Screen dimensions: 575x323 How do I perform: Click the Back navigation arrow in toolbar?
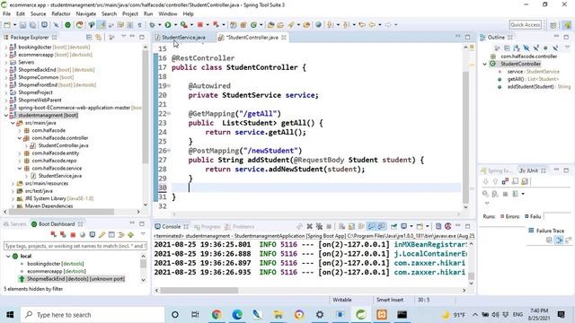372,25
